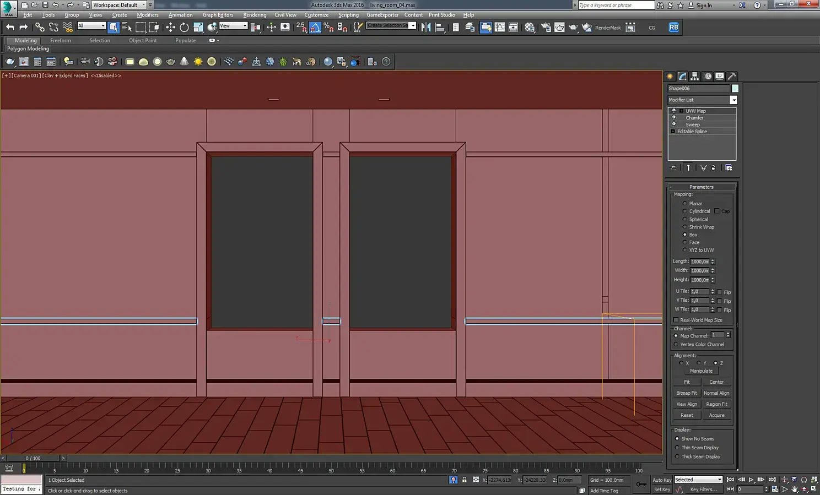Open the selection filter All dropdown
The image size is (820, 495).
tap(91, 26)
